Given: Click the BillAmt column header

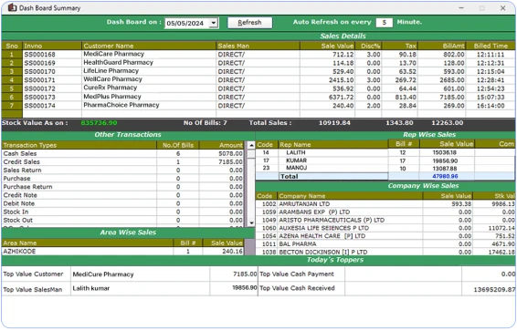Looking at the screenshot, I should point(441,46).
